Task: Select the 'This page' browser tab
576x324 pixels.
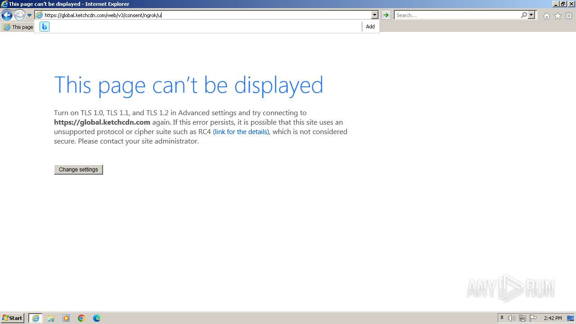Action: pyautogui.click(x=18, y=27)
